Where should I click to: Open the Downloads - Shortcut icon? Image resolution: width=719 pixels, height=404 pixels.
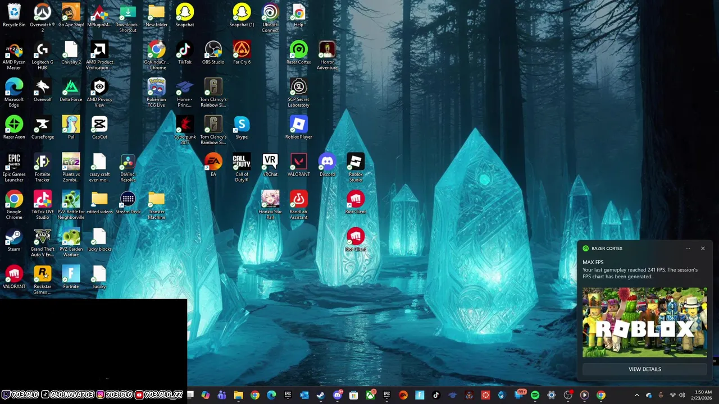pyautogui.click(x=128, y=18)
